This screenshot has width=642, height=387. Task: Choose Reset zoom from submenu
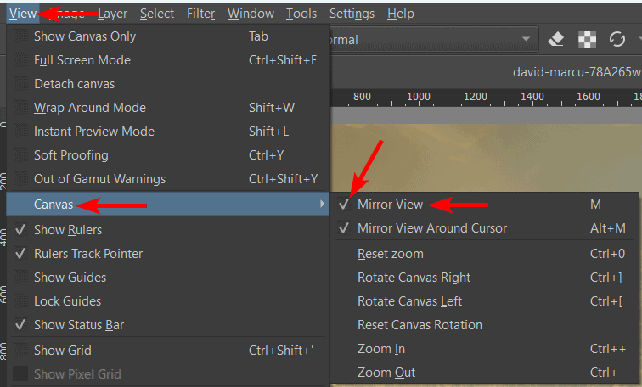click(x=391, y=254)
